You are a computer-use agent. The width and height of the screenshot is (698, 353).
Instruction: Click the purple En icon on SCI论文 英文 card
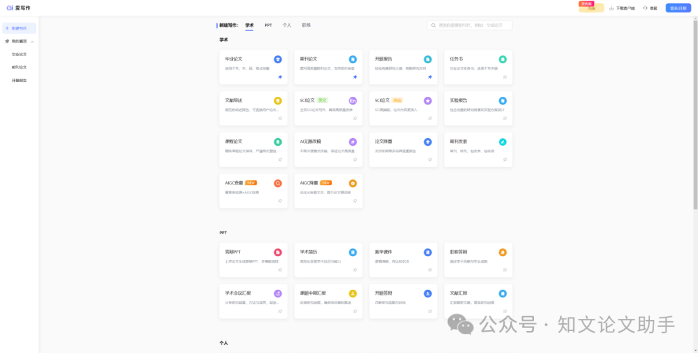[x=353, y=101]
